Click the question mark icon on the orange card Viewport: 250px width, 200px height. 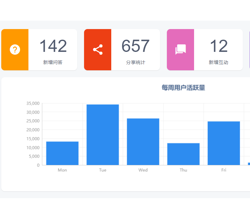[15, 50]
